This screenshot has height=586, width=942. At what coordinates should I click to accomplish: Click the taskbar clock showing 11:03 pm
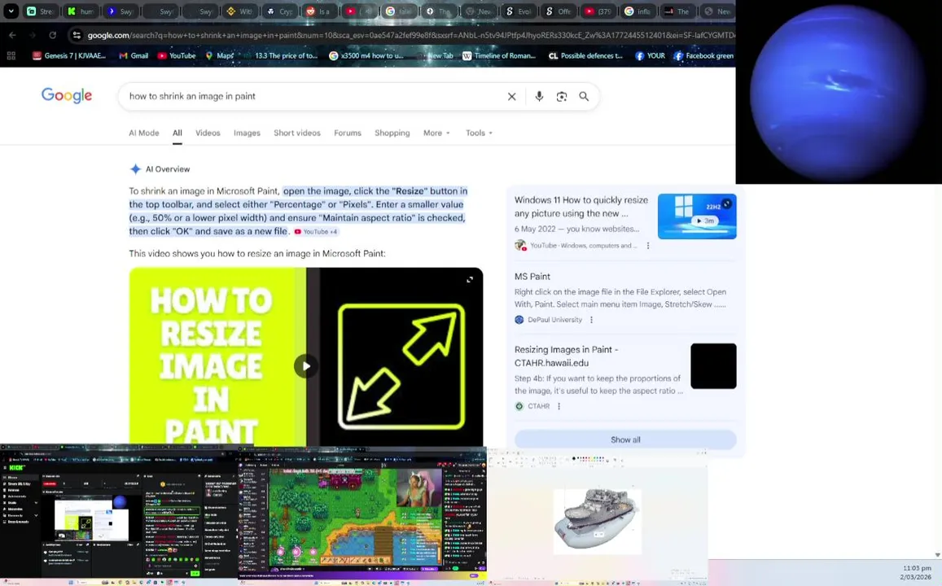(x=916, y=572)
